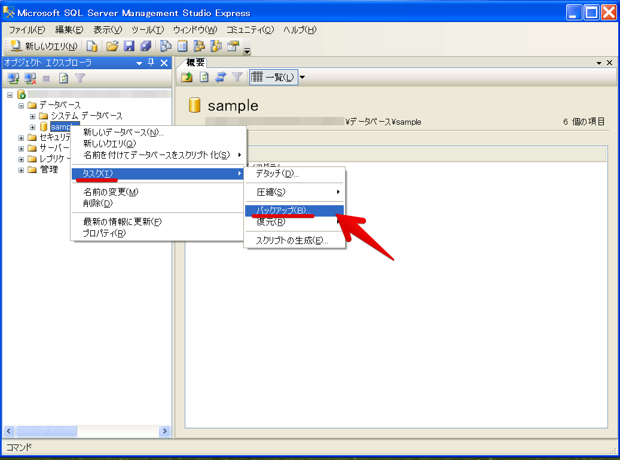Close the Object Explorer panel
The image size is (620, 460).
coord(164,63)
